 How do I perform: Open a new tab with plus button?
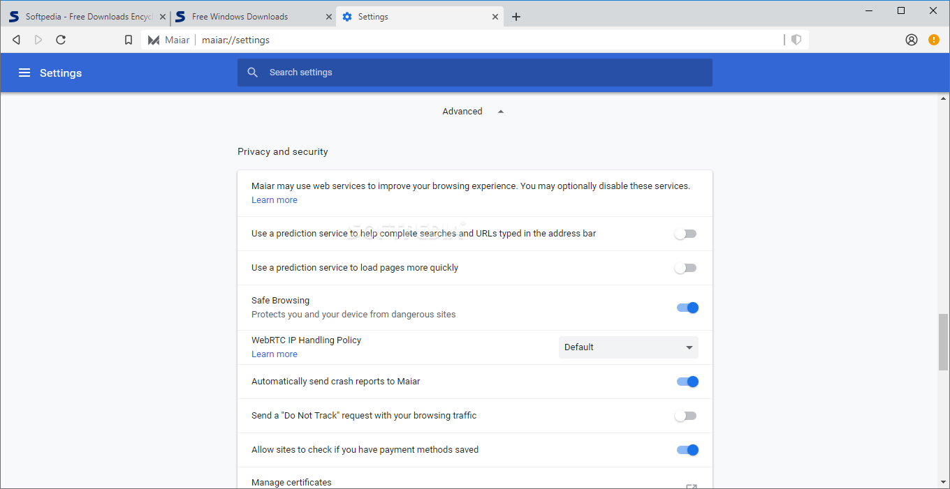click(x=516, y=17)
